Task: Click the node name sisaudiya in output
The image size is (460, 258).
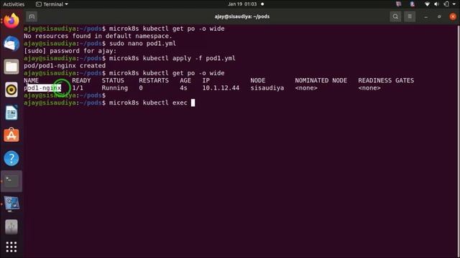Action: coord(267,87)
